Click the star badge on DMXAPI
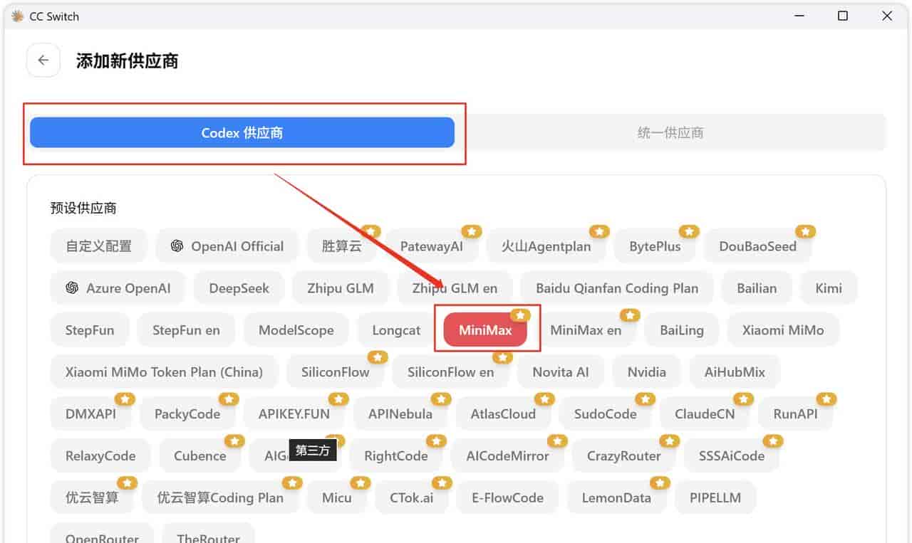The image size is (912, 543). [x=125, y=399]
